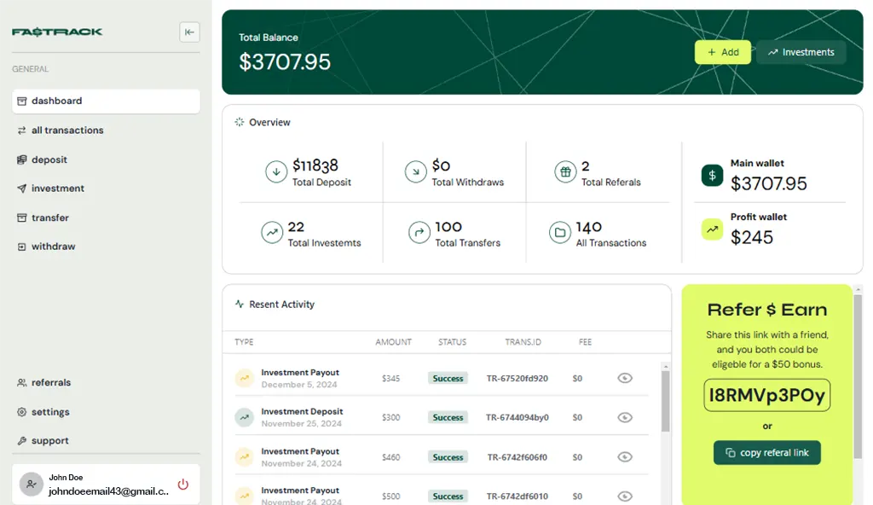Image resolution: width=873 pixels, height=505 pixels.
Task: Click the withdraw sidebar icon
Action: click(x=21, y=247)
